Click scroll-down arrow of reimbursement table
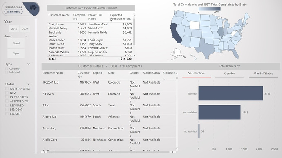The height and width of the screenshot is (158, 282). pyautogui.click(x=134, y=56)
